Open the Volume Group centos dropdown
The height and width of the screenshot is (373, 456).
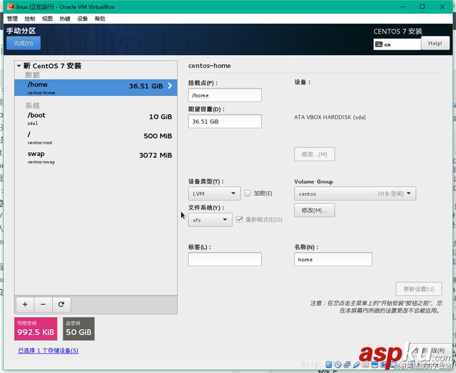coord(355,194)
